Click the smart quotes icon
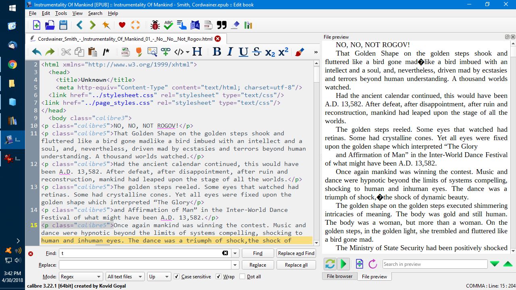The width and height of the screenshot is (516, 290). click(222, 25)
